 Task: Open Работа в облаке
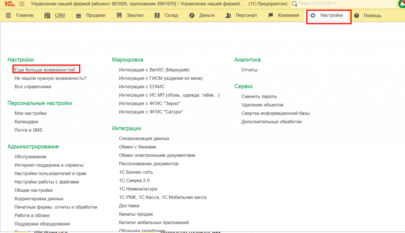click(32, 216)
